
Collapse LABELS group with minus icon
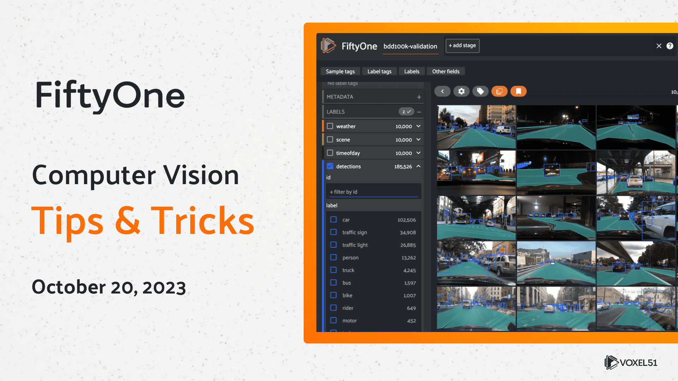[419, 112]
